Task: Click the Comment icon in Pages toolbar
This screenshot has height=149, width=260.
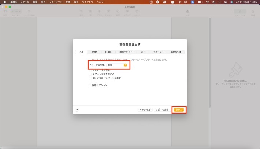Action: coord(137,11)
